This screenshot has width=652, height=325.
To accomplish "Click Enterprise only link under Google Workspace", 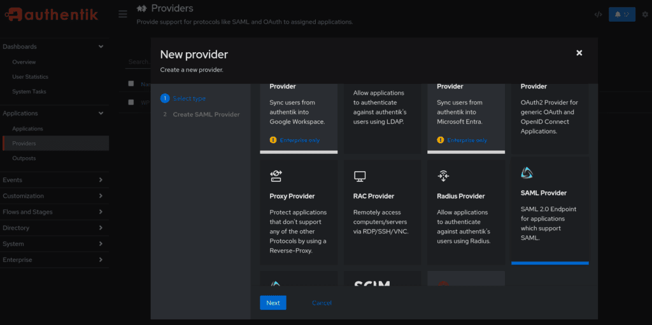I will point(300,141).
